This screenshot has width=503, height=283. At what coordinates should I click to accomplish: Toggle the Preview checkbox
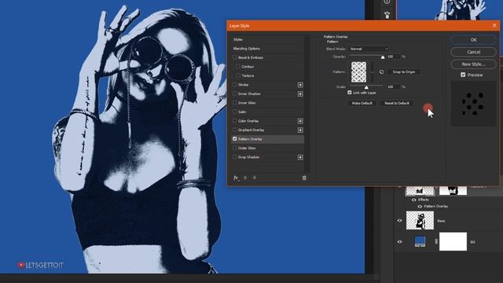click(463, 75)
